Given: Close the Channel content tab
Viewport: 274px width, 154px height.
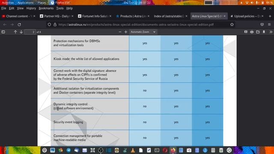Looking at the screenshot, I should click(34, 16).
